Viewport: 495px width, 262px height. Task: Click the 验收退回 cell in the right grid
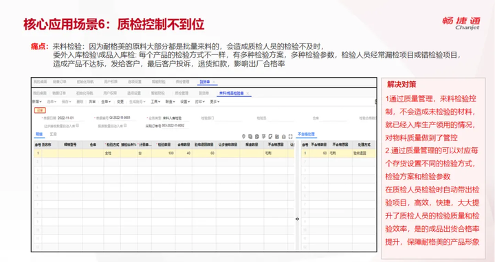[x=364, y=153]
